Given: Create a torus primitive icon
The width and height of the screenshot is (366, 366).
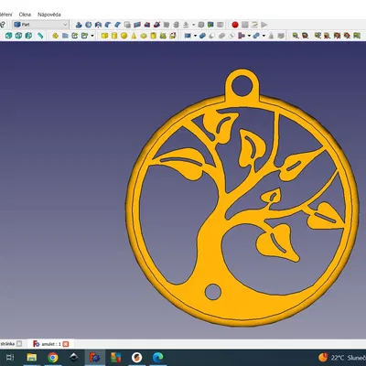Looking at the screenshot, I should pos(144,36).
